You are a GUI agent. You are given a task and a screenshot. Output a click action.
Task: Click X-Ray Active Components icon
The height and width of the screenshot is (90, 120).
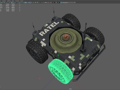tap(47, 2)
